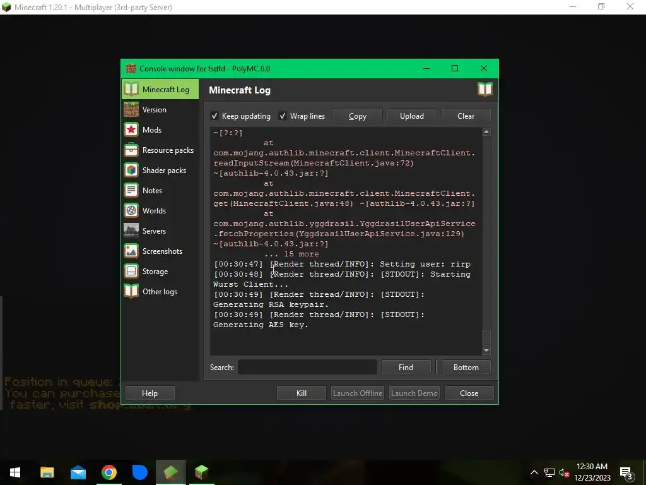Switch to the PolyMC taskbar icon
The height and width of the screenshot is (485, 646).
click(170, 472)
